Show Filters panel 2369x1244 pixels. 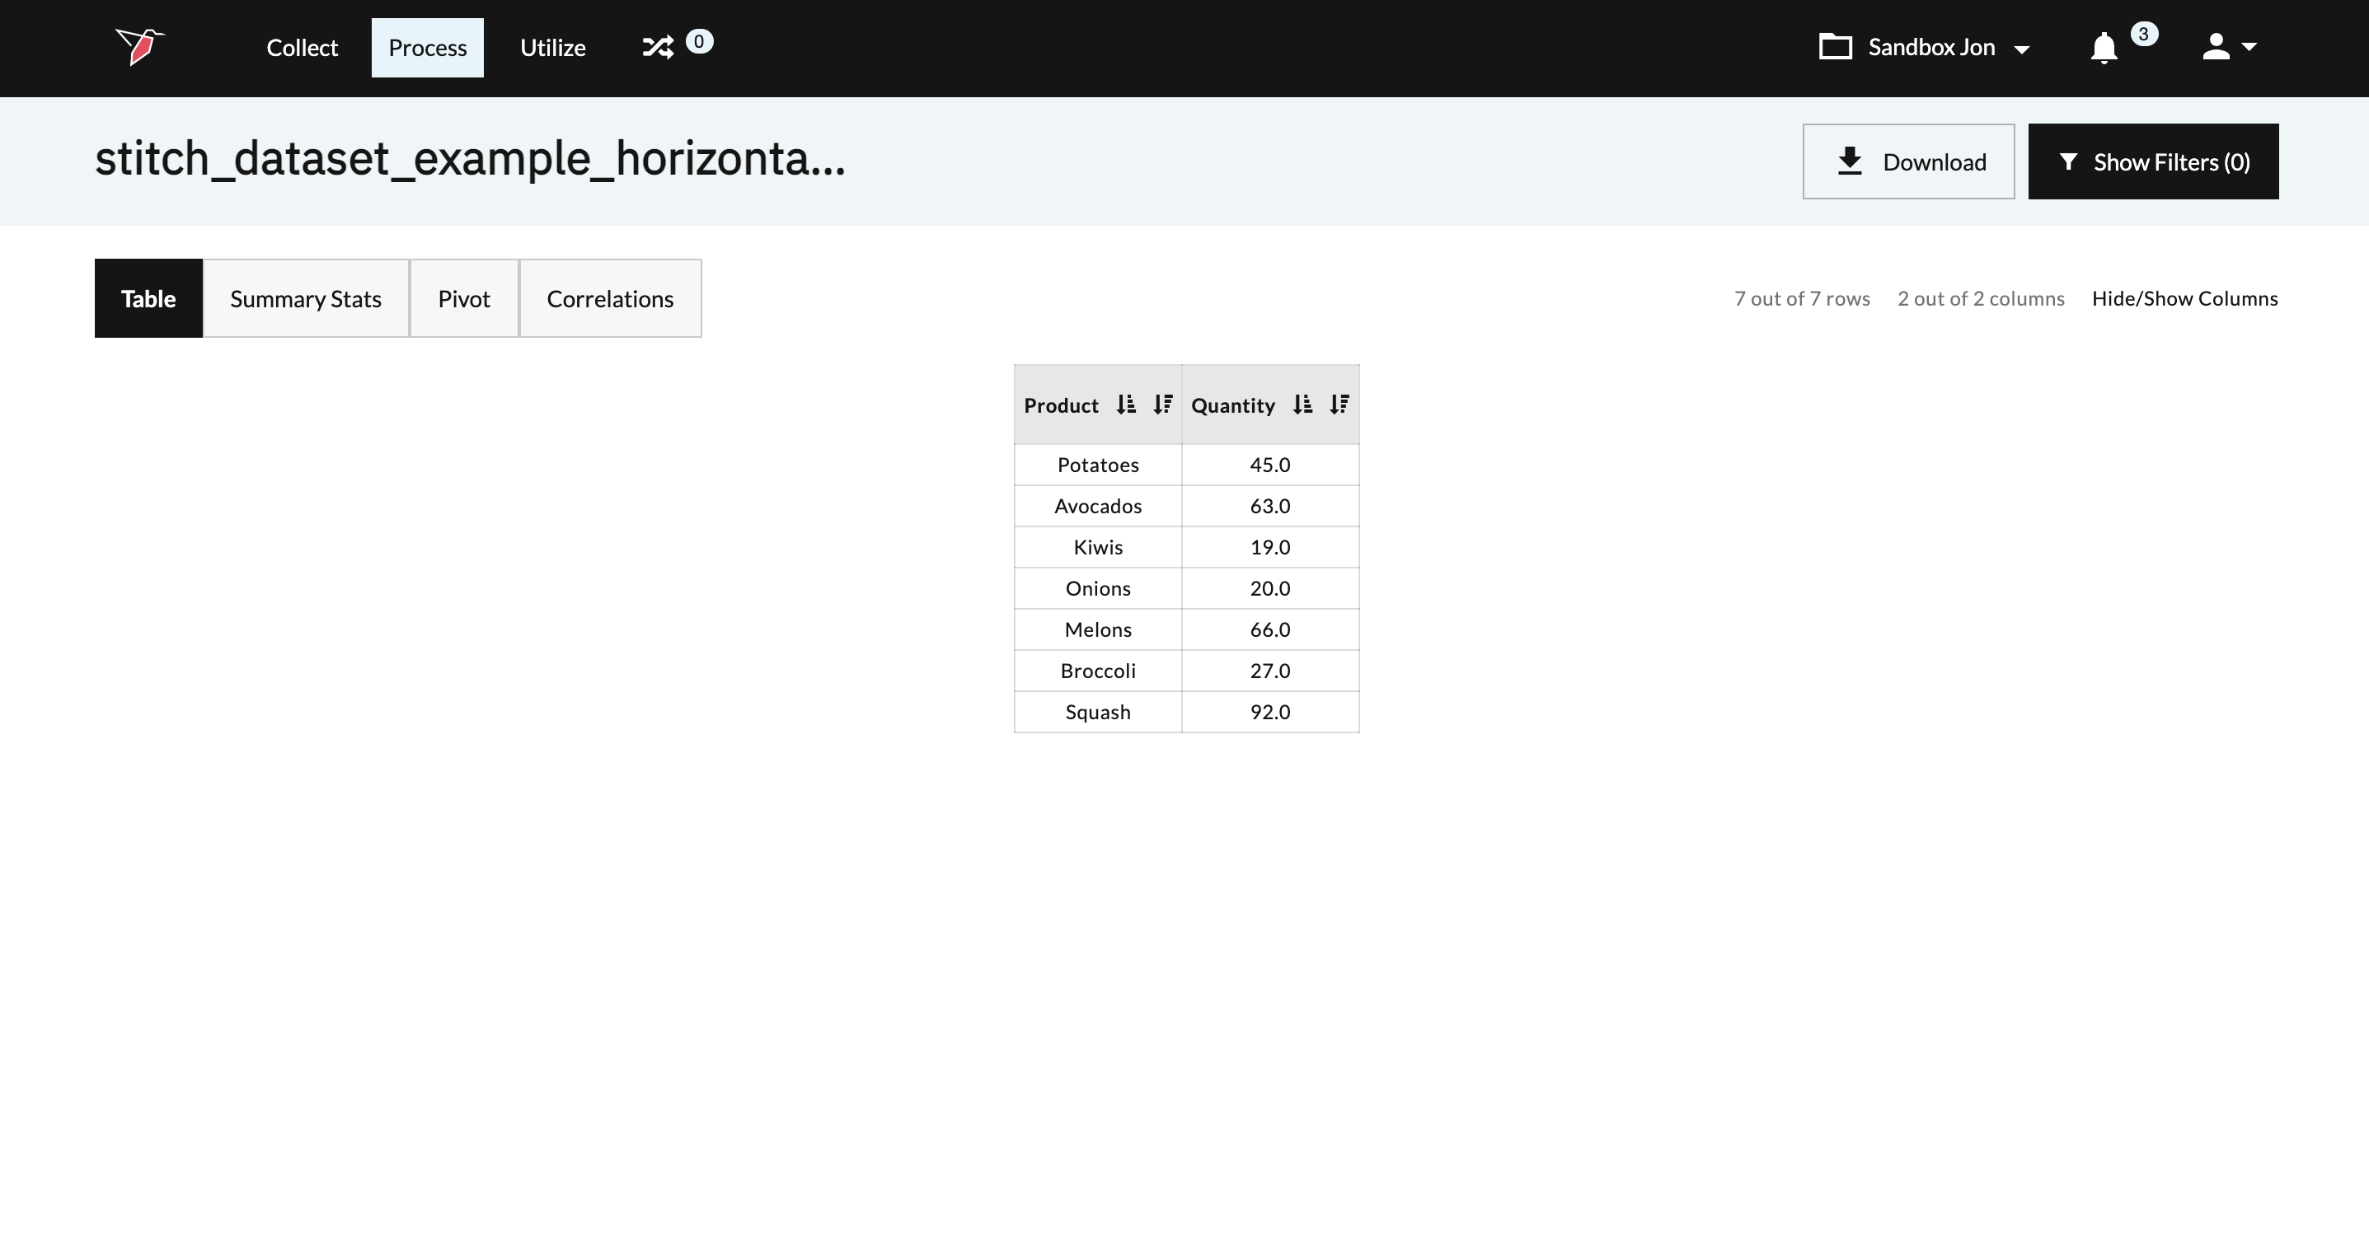click(x=2153, y=161)
